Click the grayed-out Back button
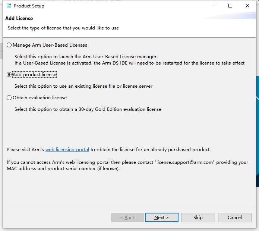Image resolution: width=259 pixels, height=231 pixels. [127, 218]
